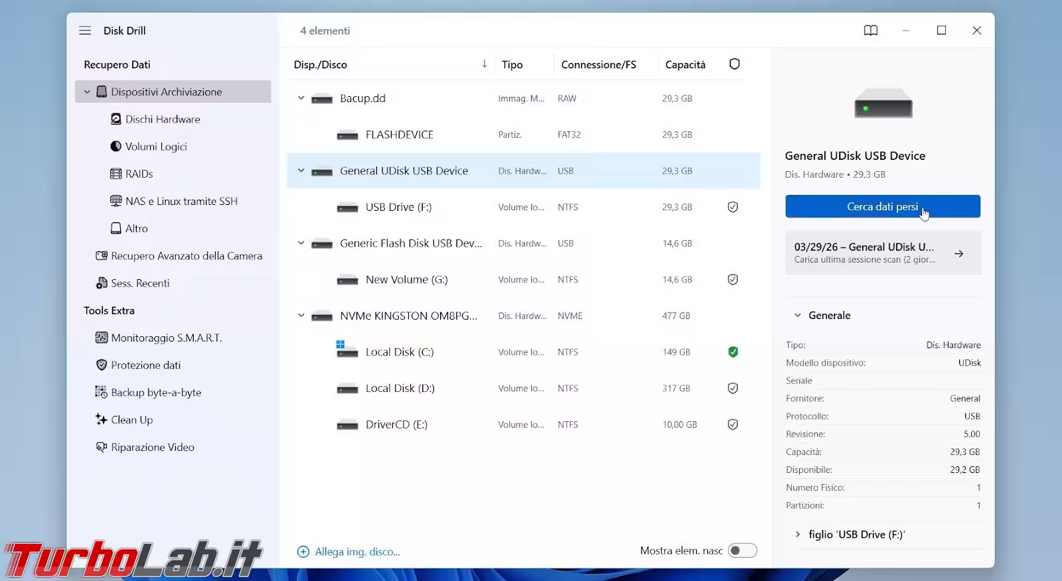Open Riparazione Video tool
The height and width of the screenshot is (581, 1062).
pyautogui.click(x=153, y=447)
